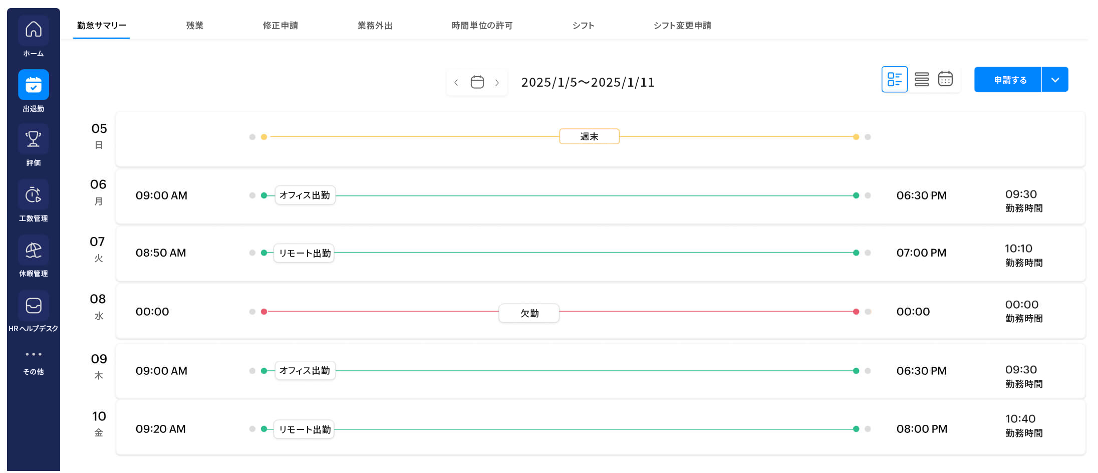Switch to the summary card view
The height and width of the screenshot is (473, 1098).
click(895, 79)
